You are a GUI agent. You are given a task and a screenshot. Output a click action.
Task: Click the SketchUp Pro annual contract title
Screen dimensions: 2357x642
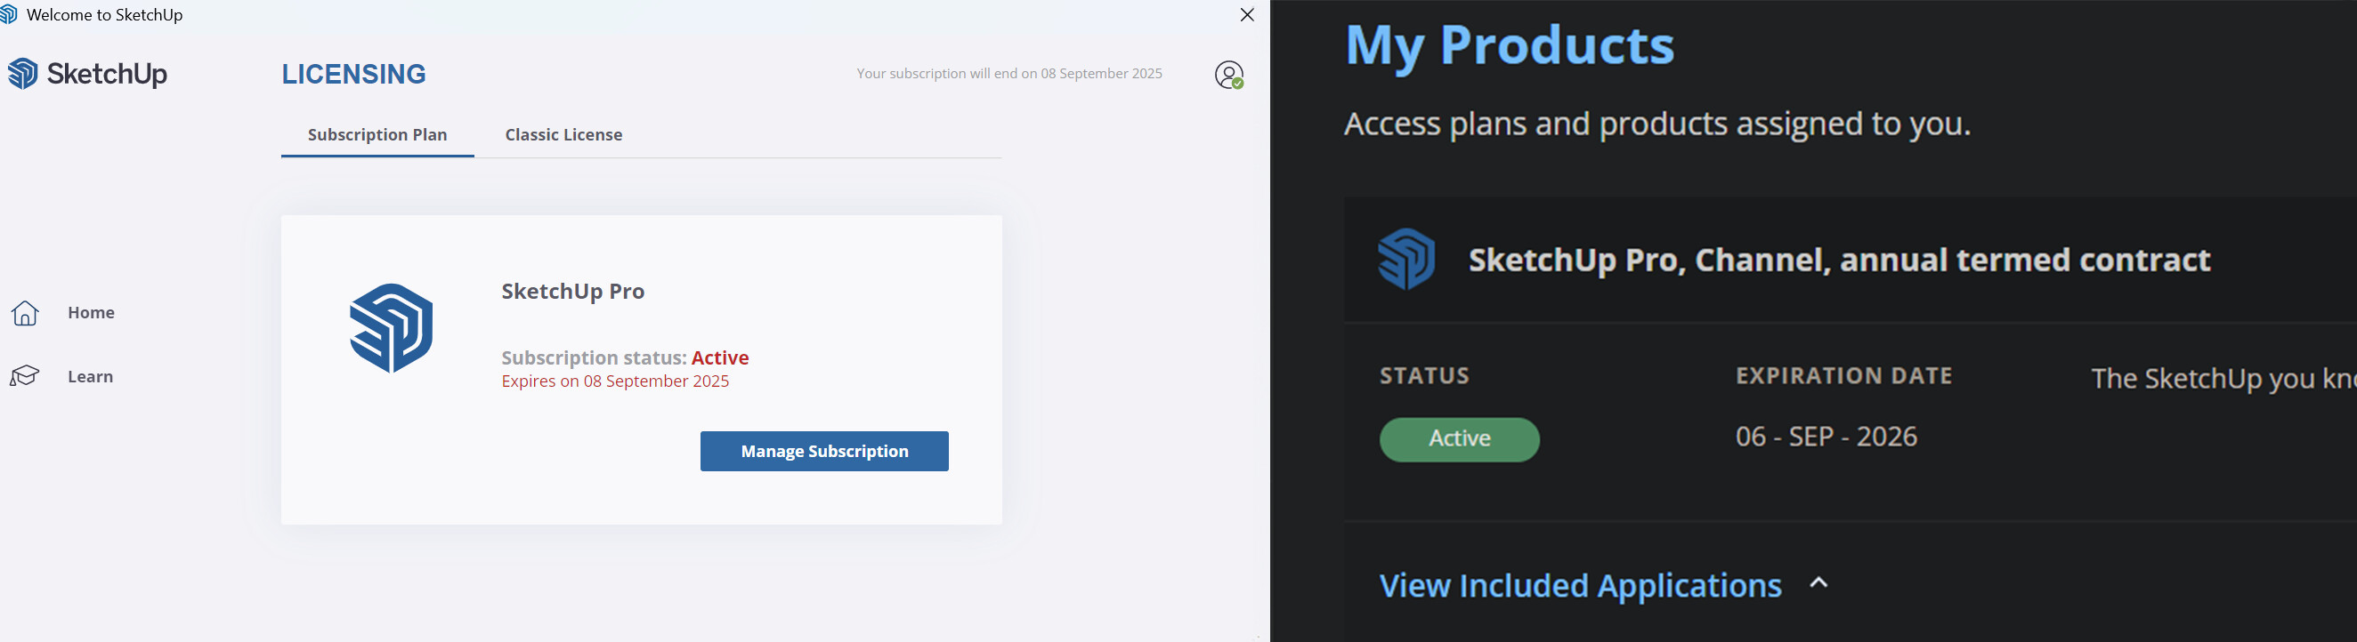point(1839,260)
